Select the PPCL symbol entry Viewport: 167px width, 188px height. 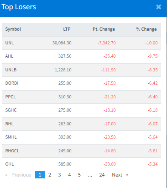coord(10,97)
